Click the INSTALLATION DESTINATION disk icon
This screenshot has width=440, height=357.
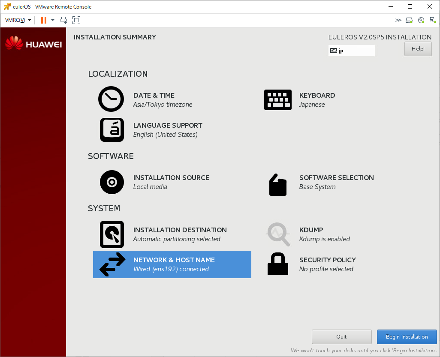pos(112,234)
